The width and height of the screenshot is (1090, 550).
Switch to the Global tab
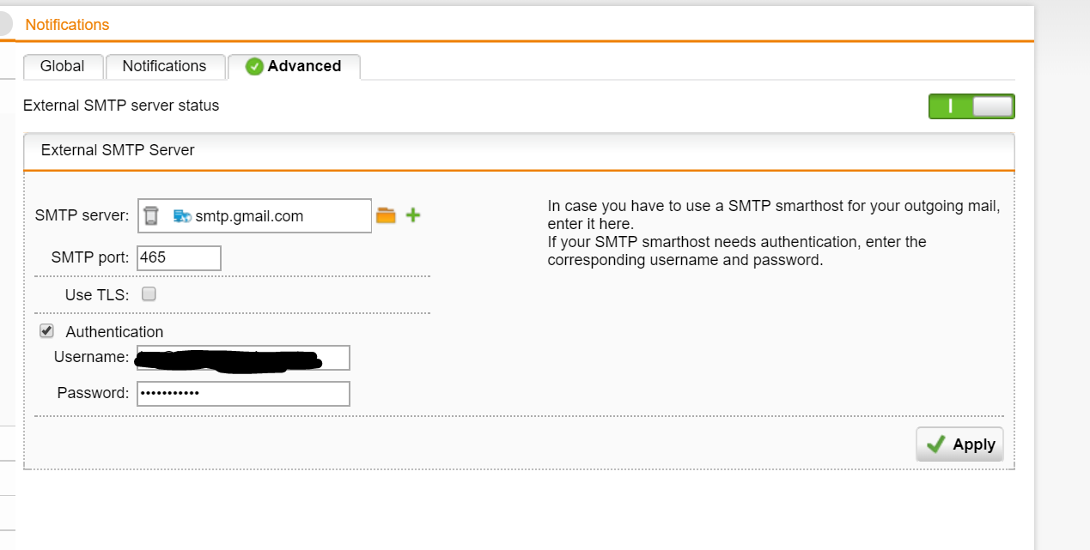tap(63, 66)
